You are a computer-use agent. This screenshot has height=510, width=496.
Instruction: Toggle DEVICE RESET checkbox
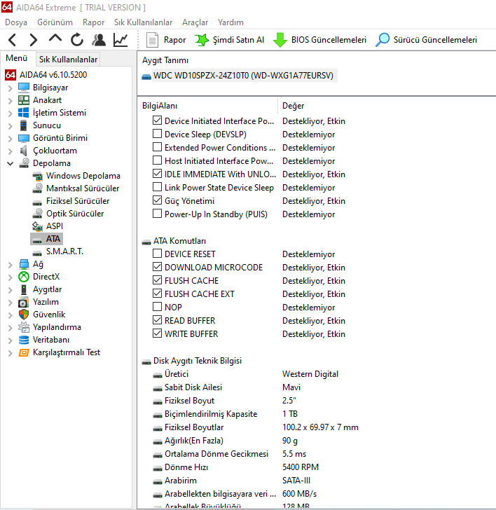pos(157,254)
